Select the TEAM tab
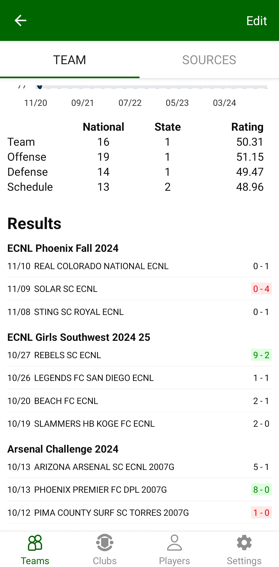Screen dimensions: 279x567 (69, 60)
